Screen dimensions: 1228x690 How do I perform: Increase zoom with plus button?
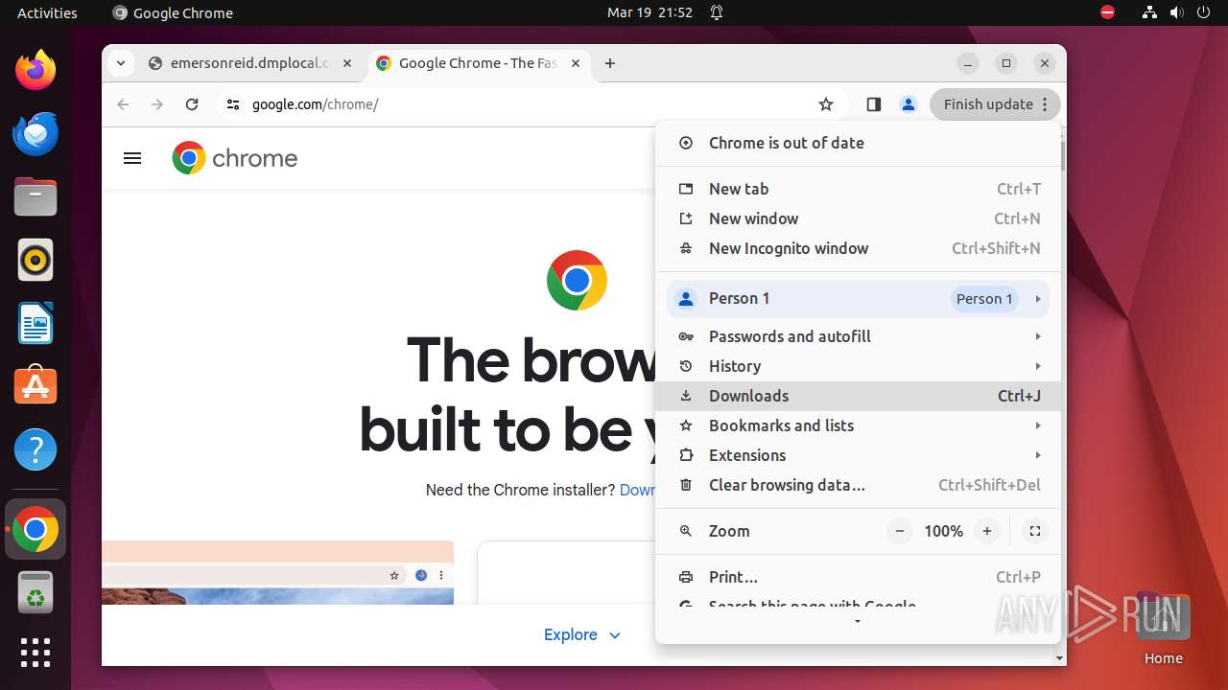986,531
